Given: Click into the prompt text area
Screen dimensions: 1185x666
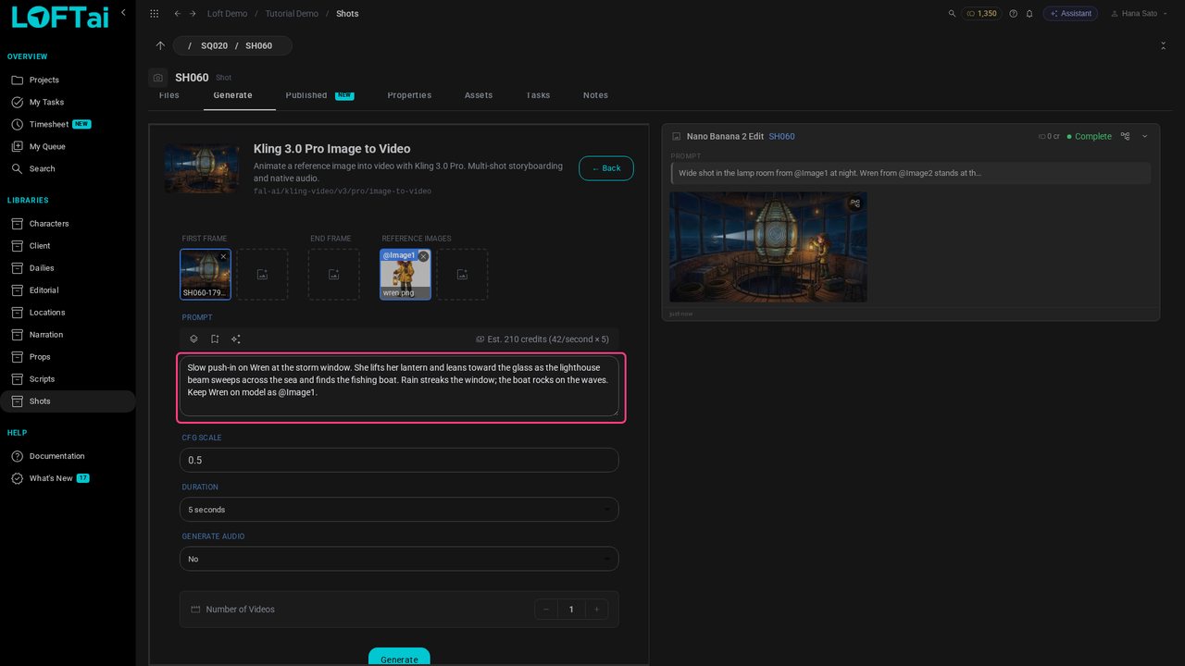Looking at the screenshot, I should click(x=399, y=386).
